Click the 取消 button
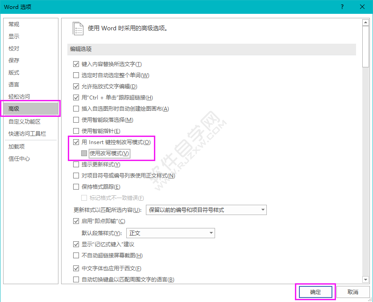373x302 pixels. (352, 292)
